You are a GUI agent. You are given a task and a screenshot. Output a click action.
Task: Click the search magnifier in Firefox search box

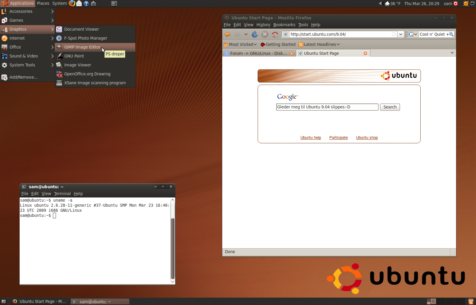[451, 34]
